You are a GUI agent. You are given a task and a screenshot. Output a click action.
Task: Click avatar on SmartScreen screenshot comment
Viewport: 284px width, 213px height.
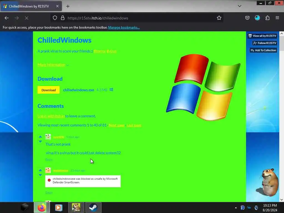click(48, 170)
